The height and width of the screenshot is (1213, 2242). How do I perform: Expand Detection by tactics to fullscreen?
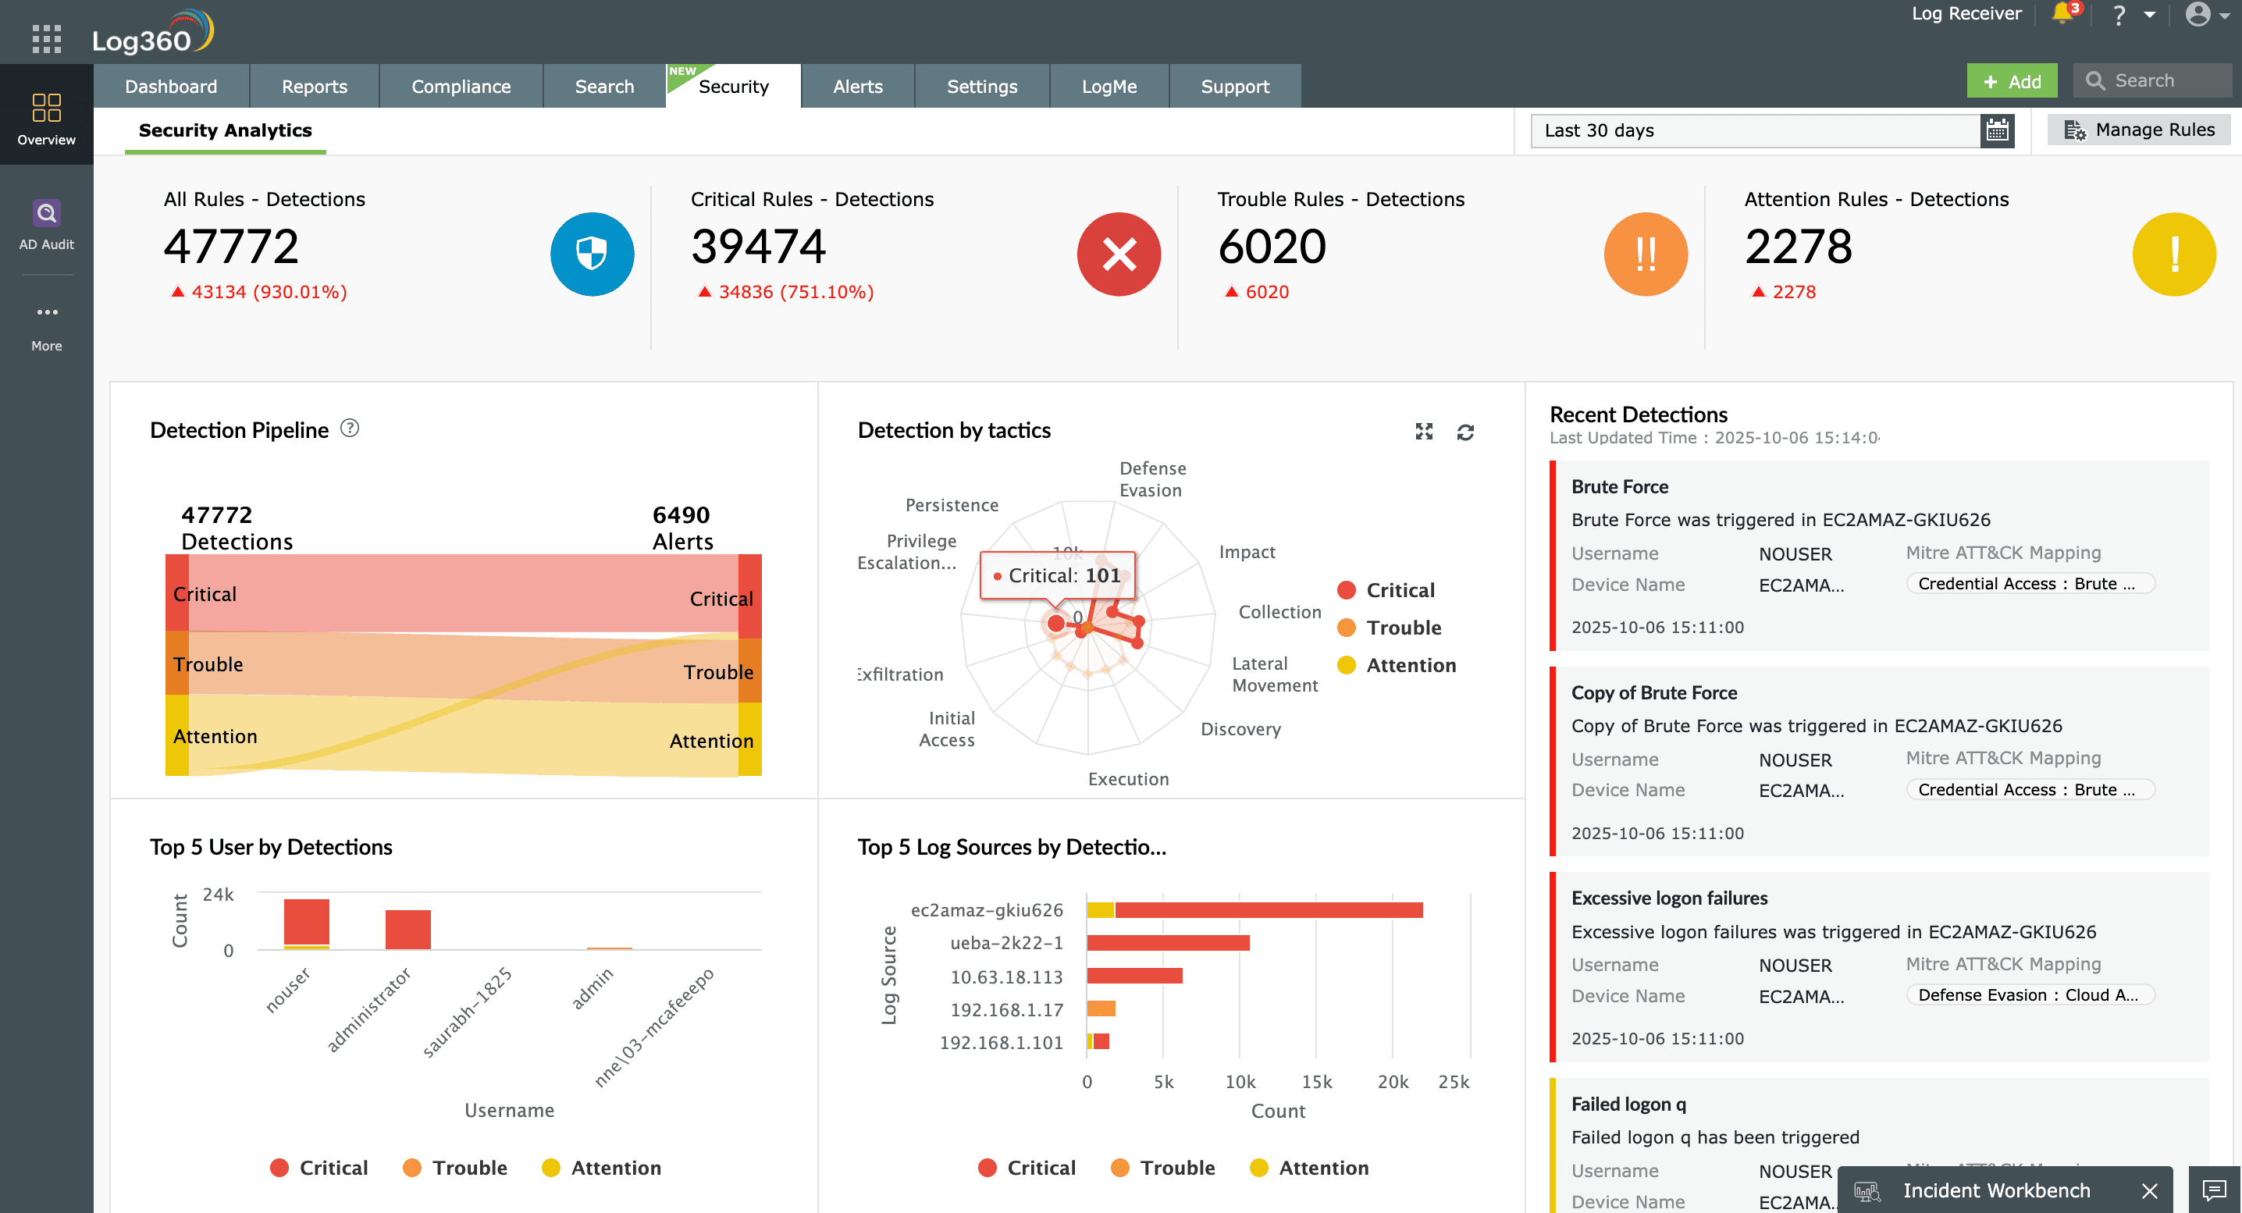1423,432
